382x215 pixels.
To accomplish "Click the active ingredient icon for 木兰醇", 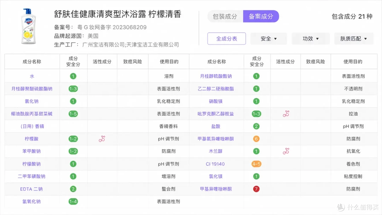I will pos(286,151).
